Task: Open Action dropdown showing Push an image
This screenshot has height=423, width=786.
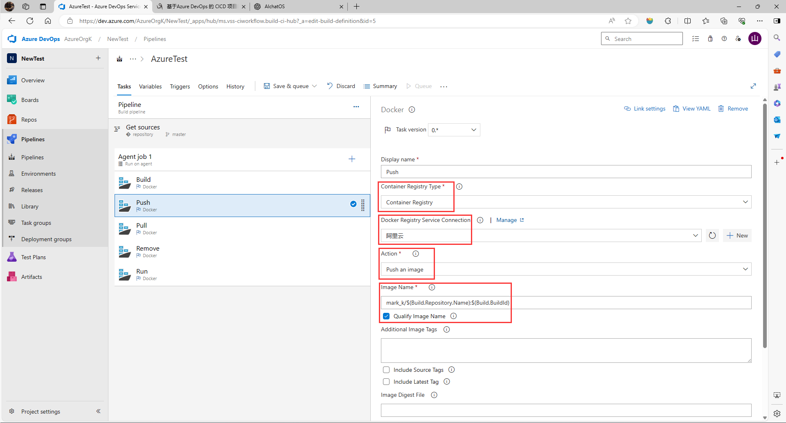Action: pos(566,269)
